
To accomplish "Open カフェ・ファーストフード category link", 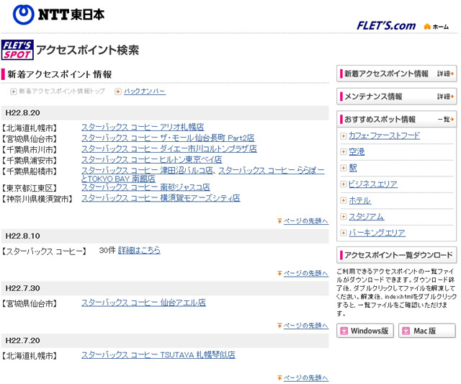I will pos(384,135).
